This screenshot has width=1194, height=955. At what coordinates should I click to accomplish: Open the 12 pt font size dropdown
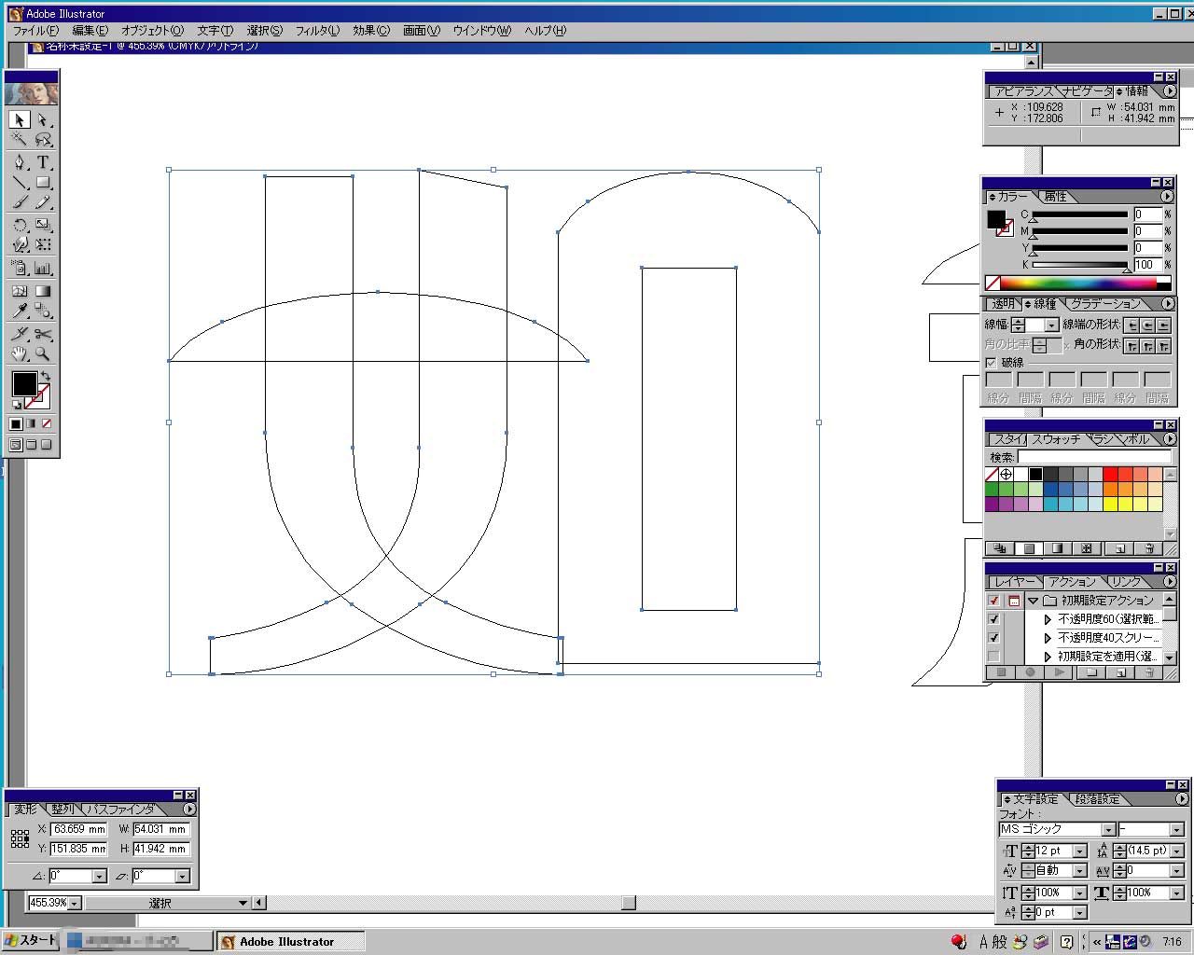point(1079,851)
